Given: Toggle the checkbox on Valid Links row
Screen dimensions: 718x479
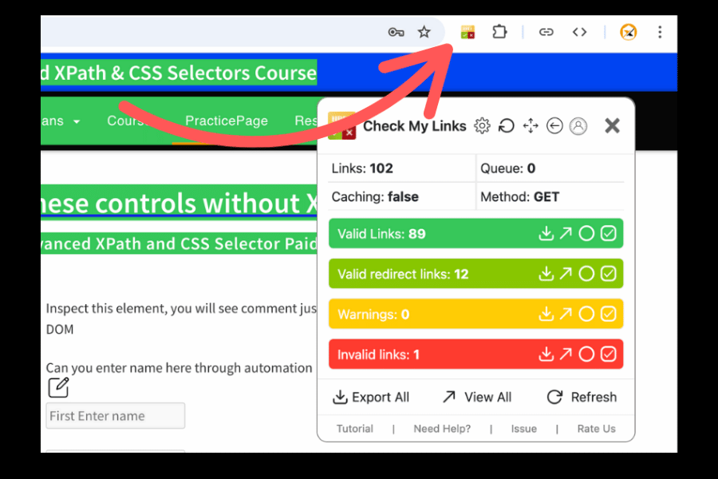Looking at the screenshot, I should (608, 234).
